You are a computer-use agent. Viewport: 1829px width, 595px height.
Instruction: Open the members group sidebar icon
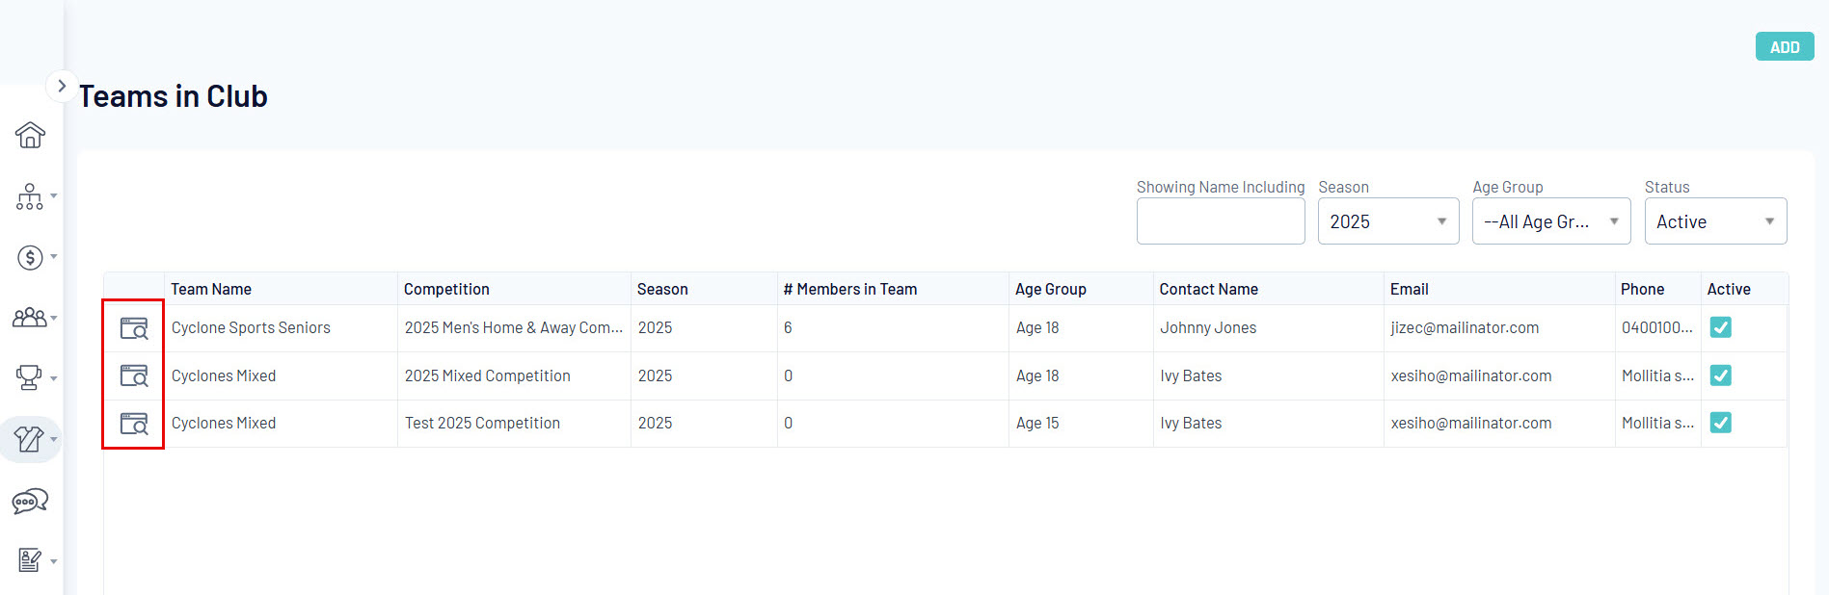click(30, 317)
